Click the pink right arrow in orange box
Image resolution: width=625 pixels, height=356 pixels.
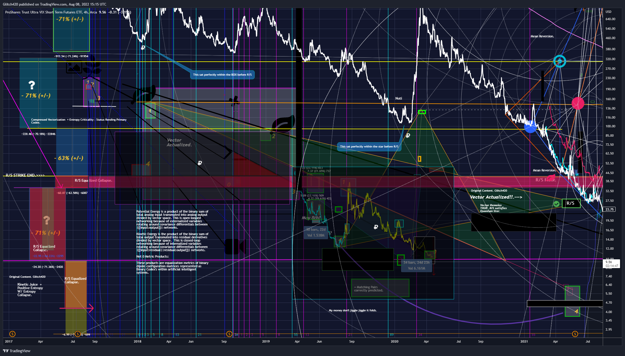pos(77,308)
